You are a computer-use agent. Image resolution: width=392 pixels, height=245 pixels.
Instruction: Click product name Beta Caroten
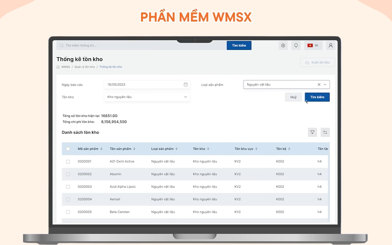pyautogui.click(x=120, y=212)
